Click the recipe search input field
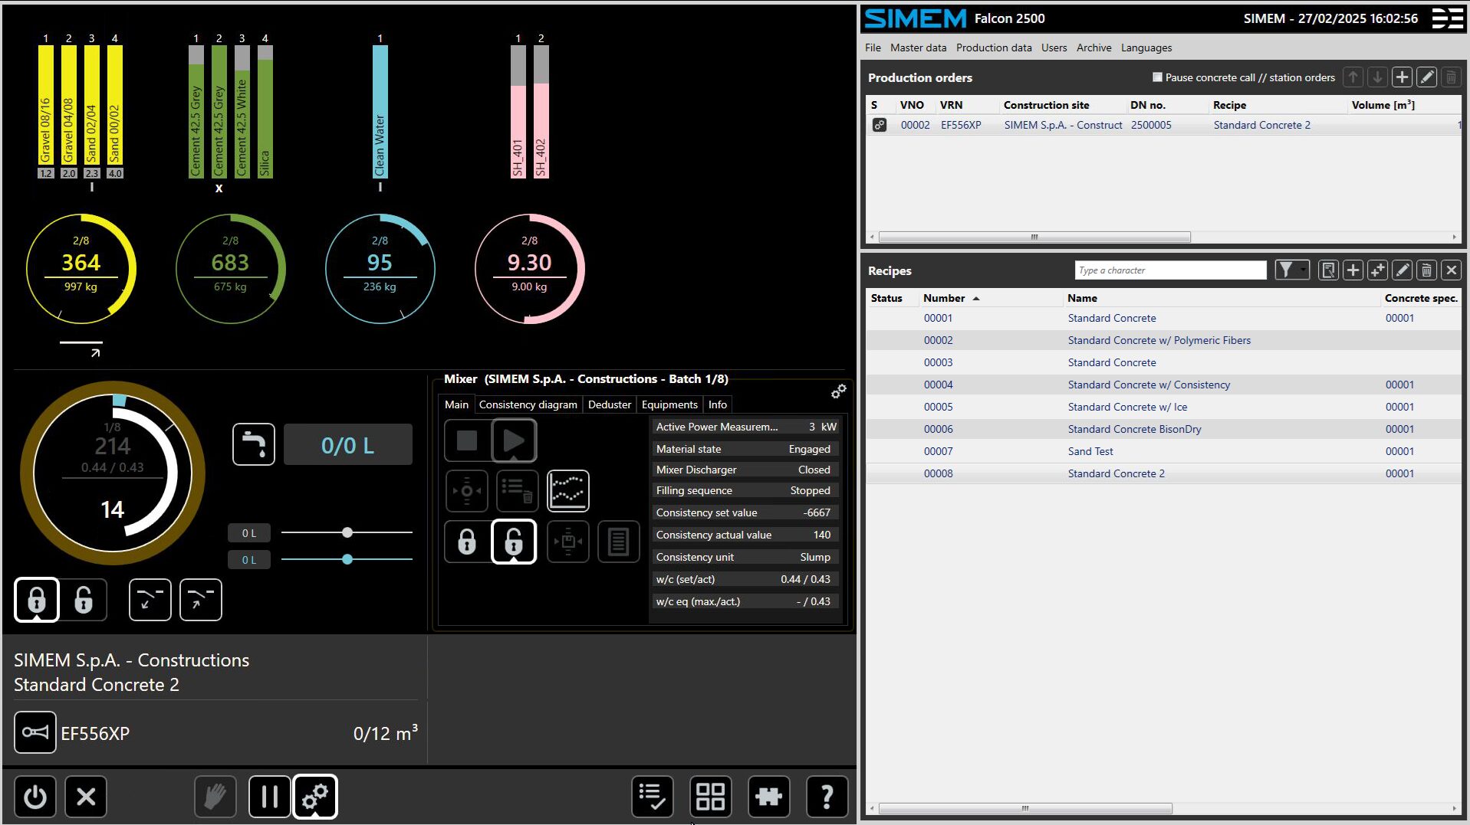This screenshot has width=1470, height=825. (1170, 270)
